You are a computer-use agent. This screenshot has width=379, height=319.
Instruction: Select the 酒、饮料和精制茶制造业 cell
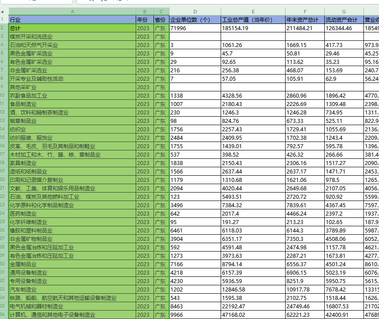[72, 113]
